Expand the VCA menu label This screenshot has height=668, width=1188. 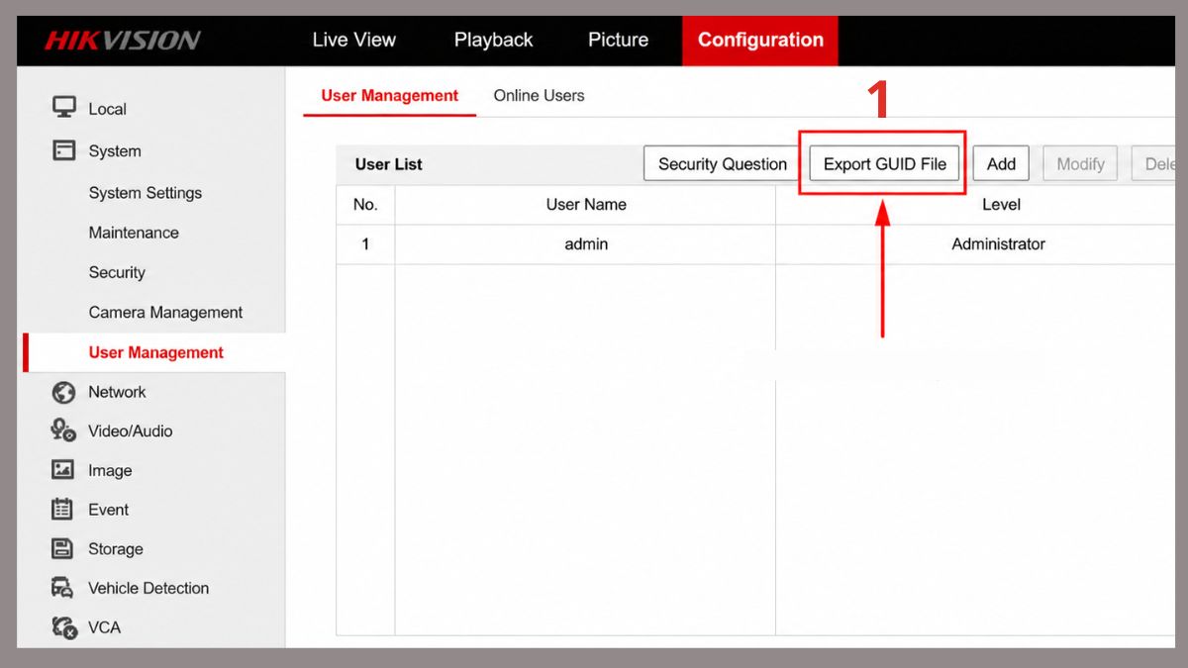104,627
